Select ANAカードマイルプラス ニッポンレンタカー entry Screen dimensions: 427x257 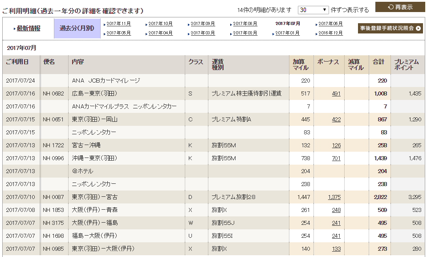click(x=124, y=106)
